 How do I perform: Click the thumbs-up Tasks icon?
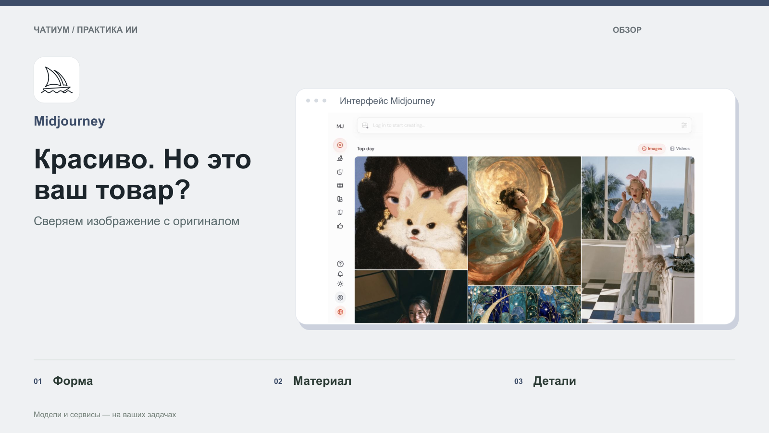(x=340, y=226)
